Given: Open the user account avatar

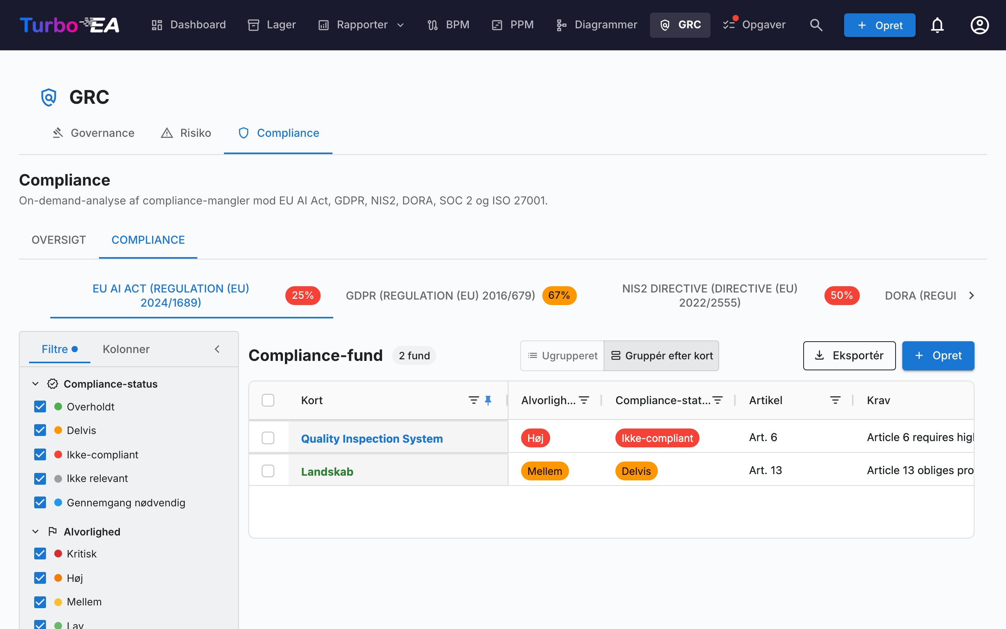Looking at the screenshot, I should 979,25.
